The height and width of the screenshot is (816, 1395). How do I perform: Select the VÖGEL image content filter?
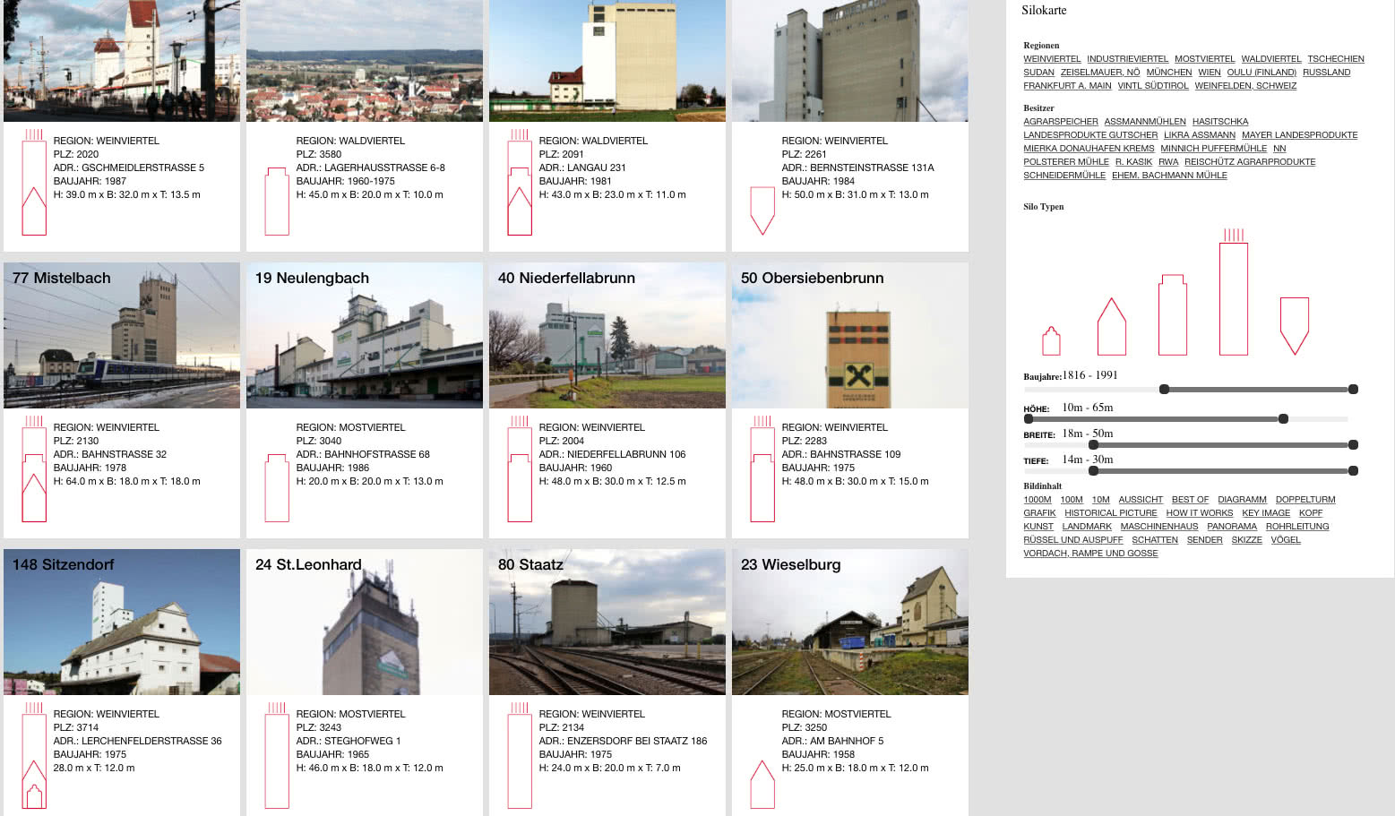pos(1286,539)
